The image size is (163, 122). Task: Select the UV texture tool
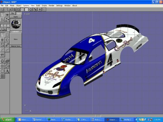pos(2,55)
